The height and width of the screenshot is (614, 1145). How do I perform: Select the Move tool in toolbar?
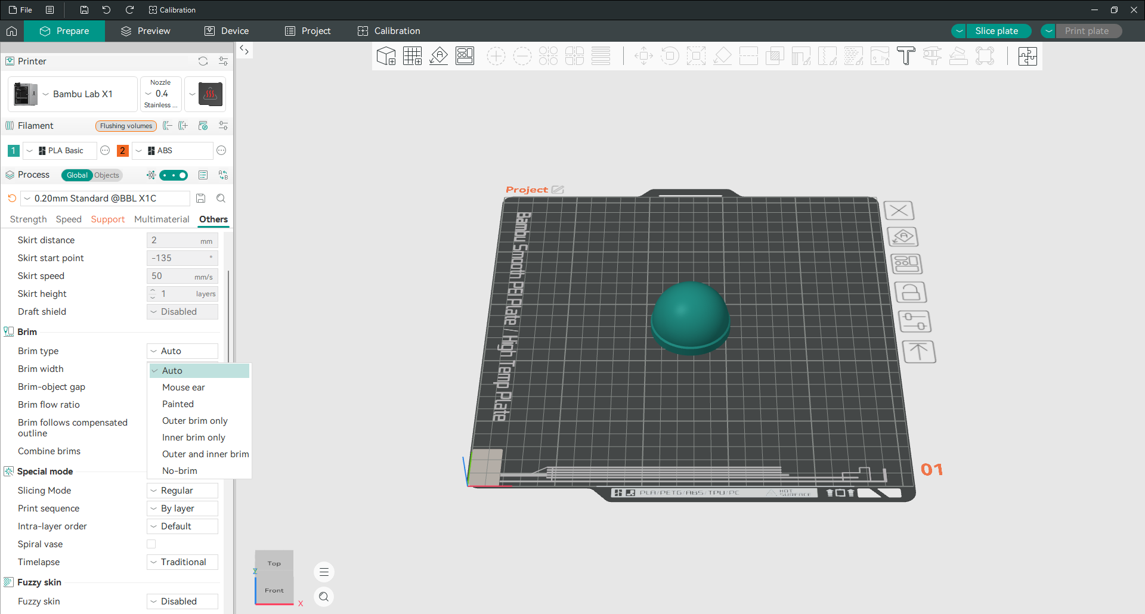point(644,56)
